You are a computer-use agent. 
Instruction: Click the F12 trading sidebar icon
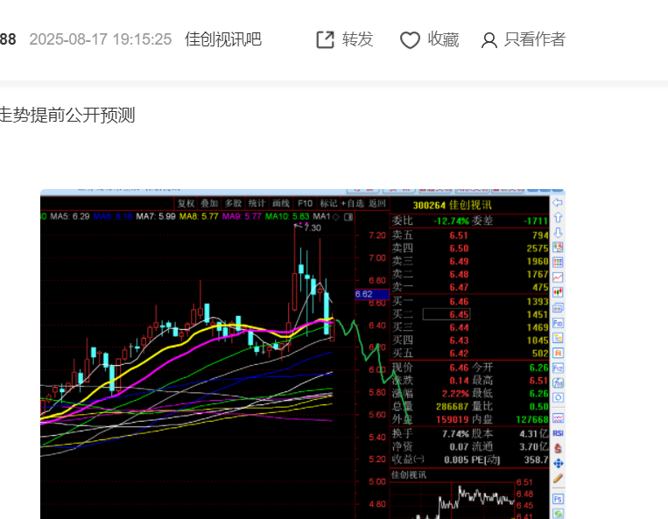558,368
